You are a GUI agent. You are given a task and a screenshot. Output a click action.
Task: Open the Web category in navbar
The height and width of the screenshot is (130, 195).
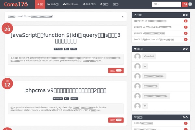tap(53, 4)
